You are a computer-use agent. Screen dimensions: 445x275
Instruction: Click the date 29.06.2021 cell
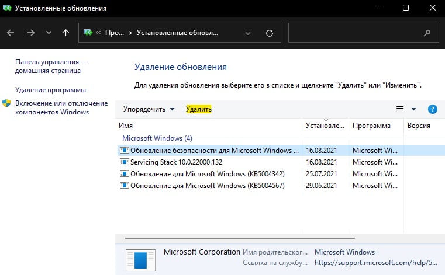tap(321, 186)
